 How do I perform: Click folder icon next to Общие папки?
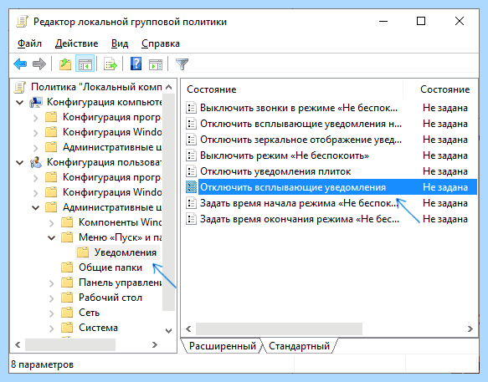click(67, 267)
